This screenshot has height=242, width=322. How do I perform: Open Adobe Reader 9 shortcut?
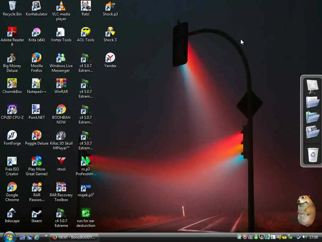pyautogui.click(x=12, y=37)
